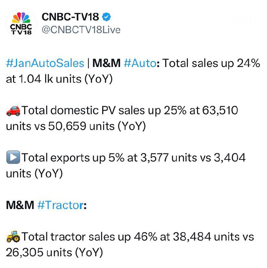Viewport: 267px width, 268px height.
Task: Click the 26,305 units (YoY) text
Action: click(55, 253)
